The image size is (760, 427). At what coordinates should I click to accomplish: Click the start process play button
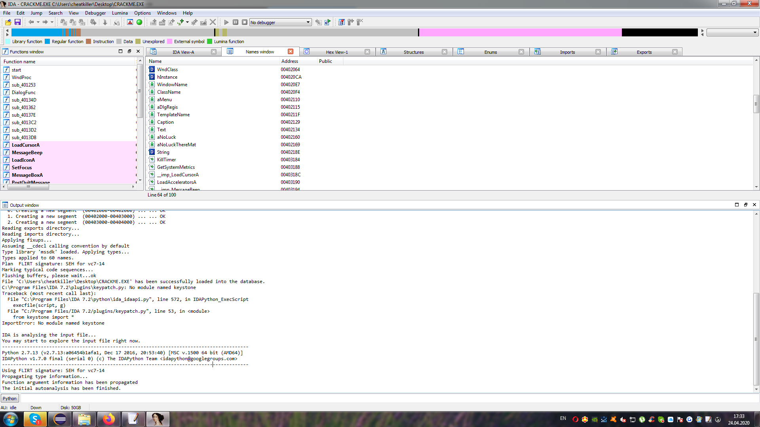coord(226,22)
